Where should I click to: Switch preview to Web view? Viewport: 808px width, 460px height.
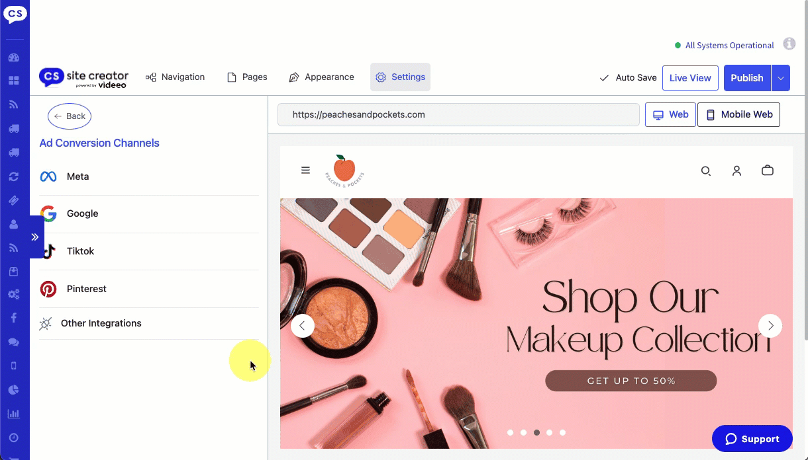tap(670, 114)
